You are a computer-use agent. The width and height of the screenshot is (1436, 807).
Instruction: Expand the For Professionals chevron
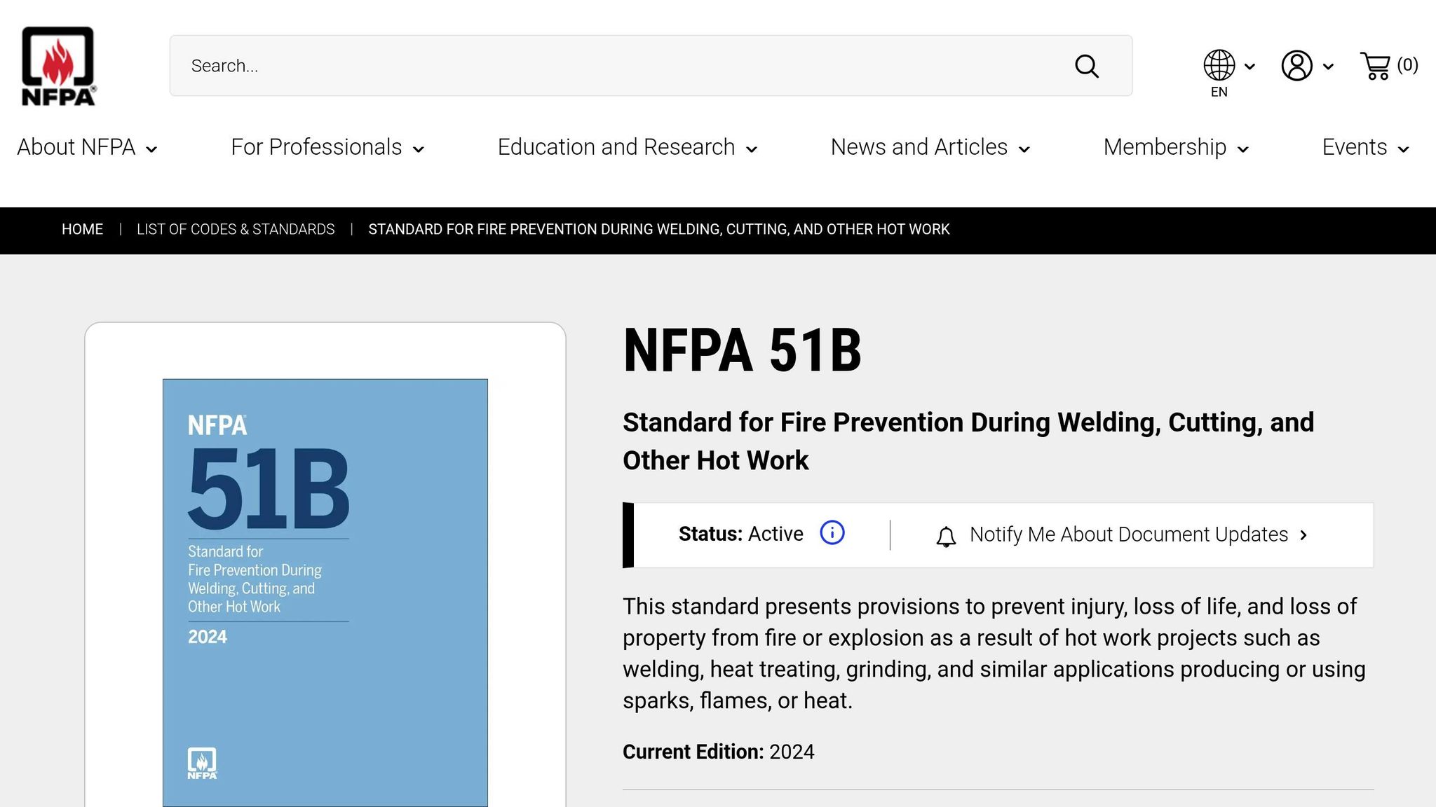click(419, 149)
